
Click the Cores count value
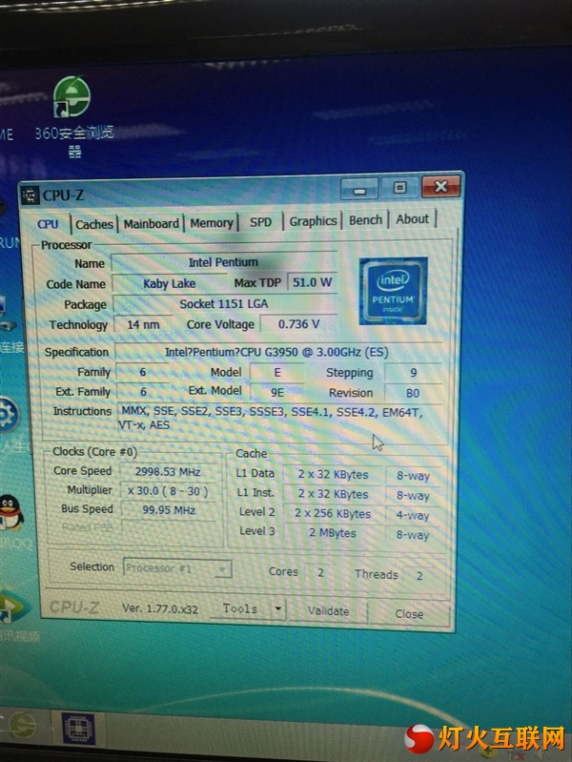[x=320, y=573]
